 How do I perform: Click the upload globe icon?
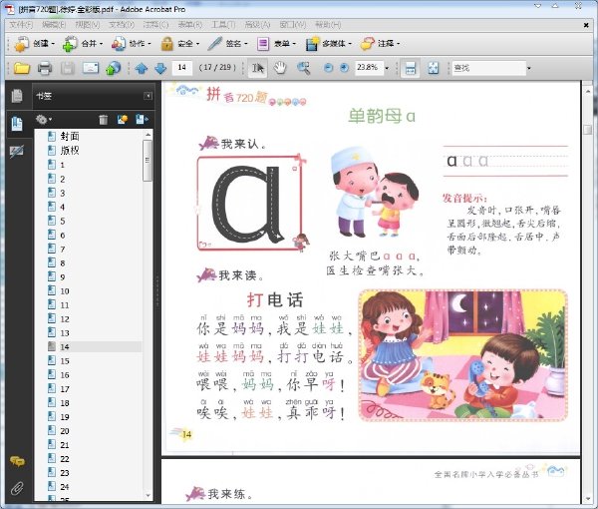click(x=114, y=68)
